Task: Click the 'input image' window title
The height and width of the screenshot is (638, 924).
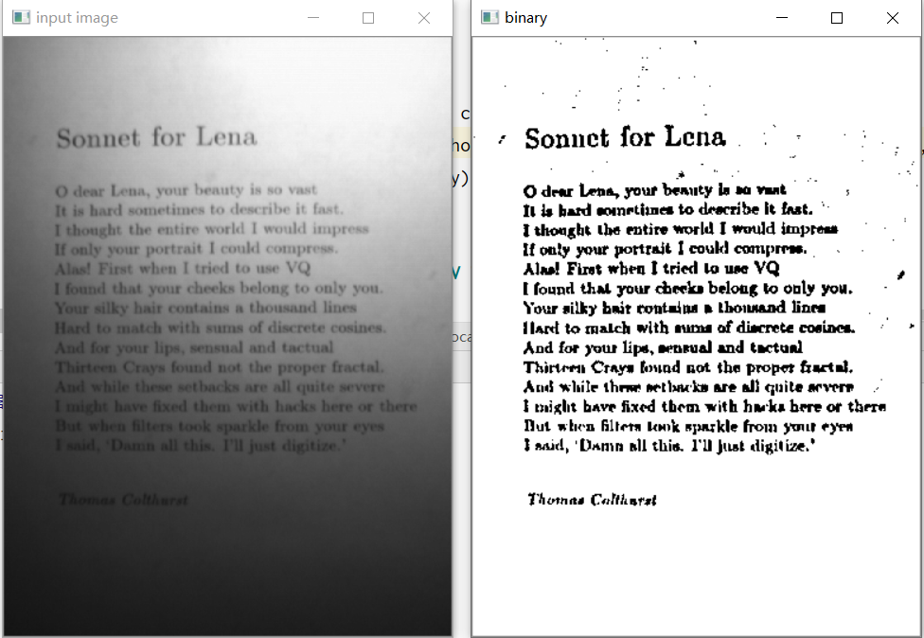Action: (x=77, y=18)
